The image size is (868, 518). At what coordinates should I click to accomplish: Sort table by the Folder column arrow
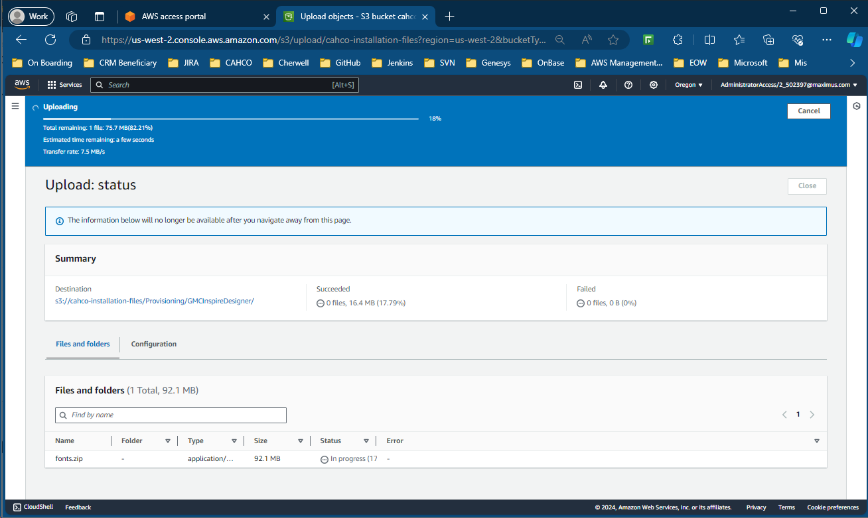pos(168,441)
